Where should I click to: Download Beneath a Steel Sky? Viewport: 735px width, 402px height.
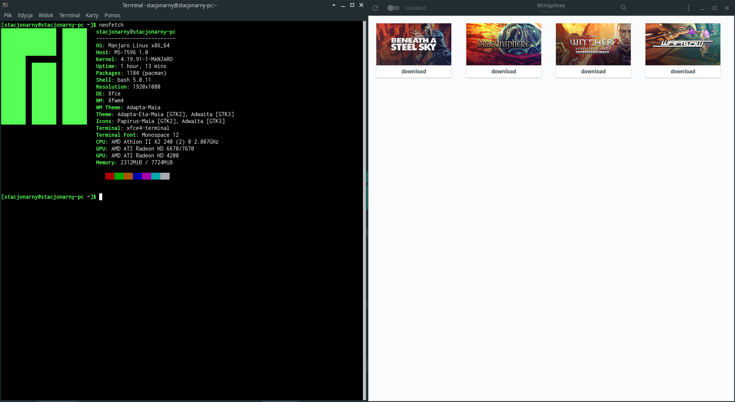(413, 71)
